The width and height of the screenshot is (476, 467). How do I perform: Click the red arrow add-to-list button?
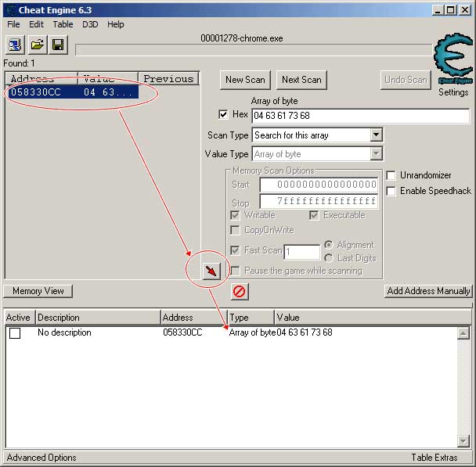[x=211, y=271]
